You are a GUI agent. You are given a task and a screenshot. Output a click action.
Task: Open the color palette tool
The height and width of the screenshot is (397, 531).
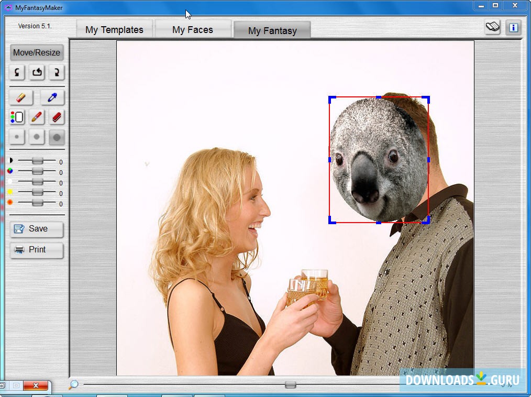(x=17, y=117)
